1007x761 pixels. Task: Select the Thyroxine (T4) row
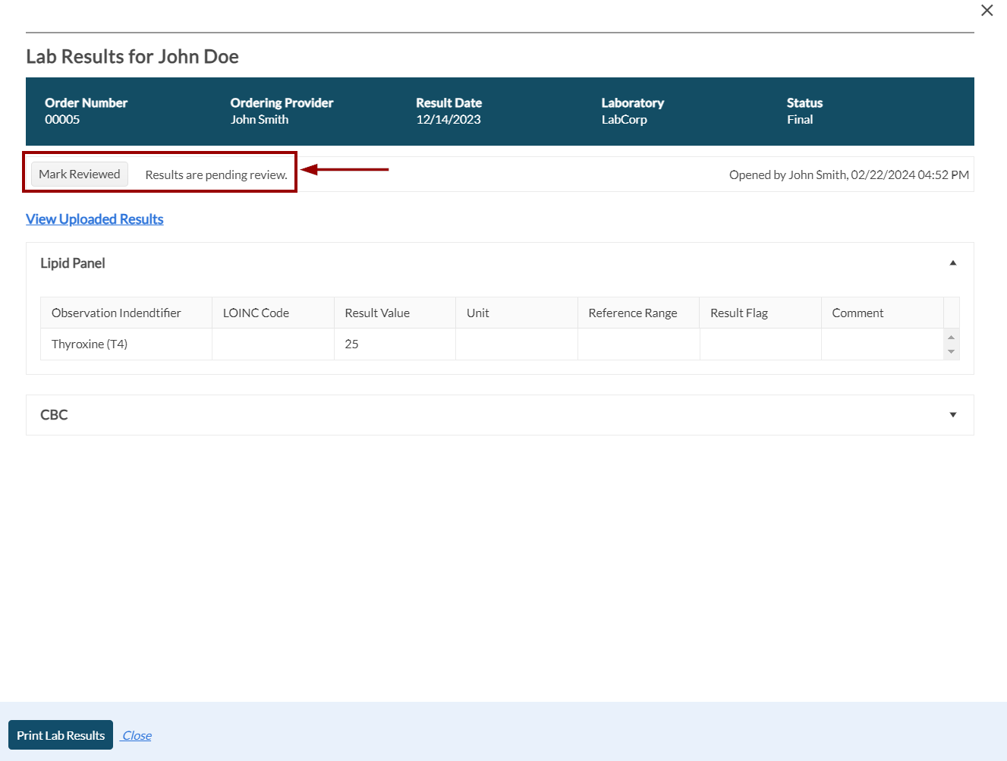click(90, 344)
